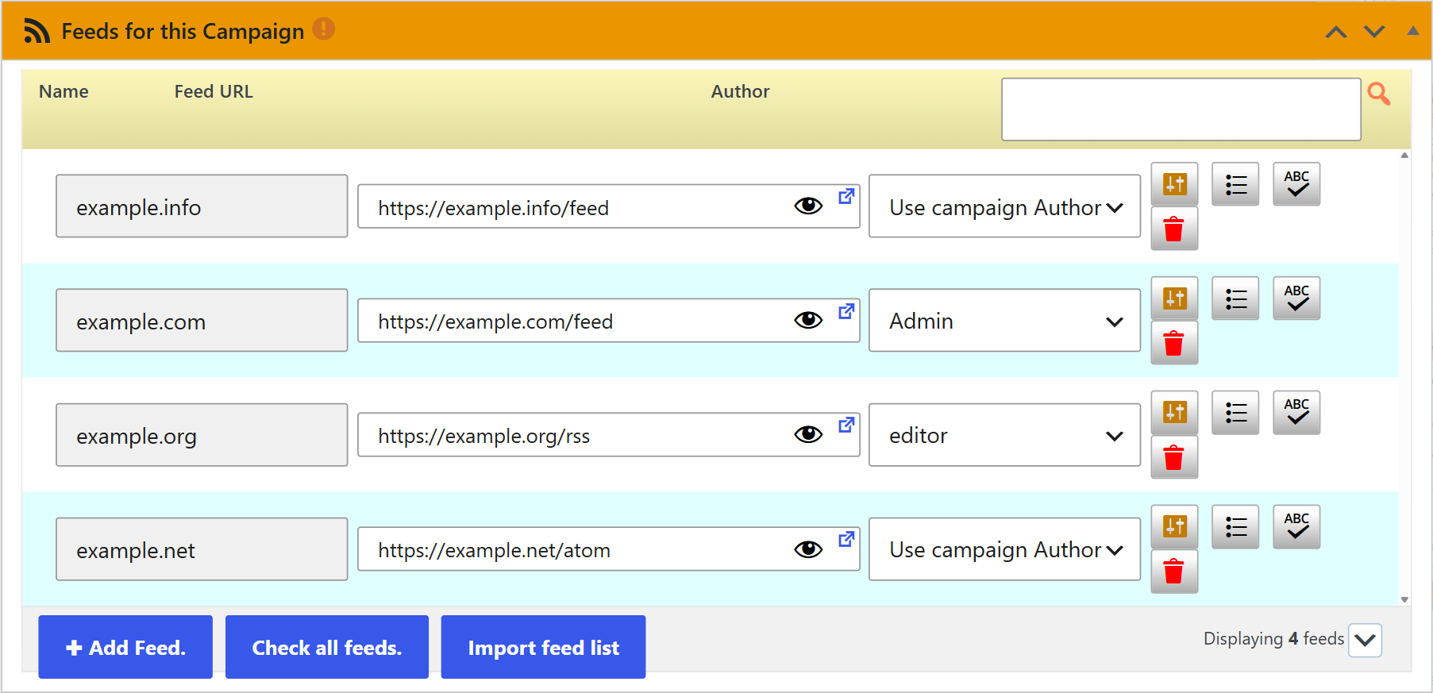Viewport: 1433px width, 693px height.
Task: Move the Feeds panel up with the chevron
Action: coord(1336,32)
